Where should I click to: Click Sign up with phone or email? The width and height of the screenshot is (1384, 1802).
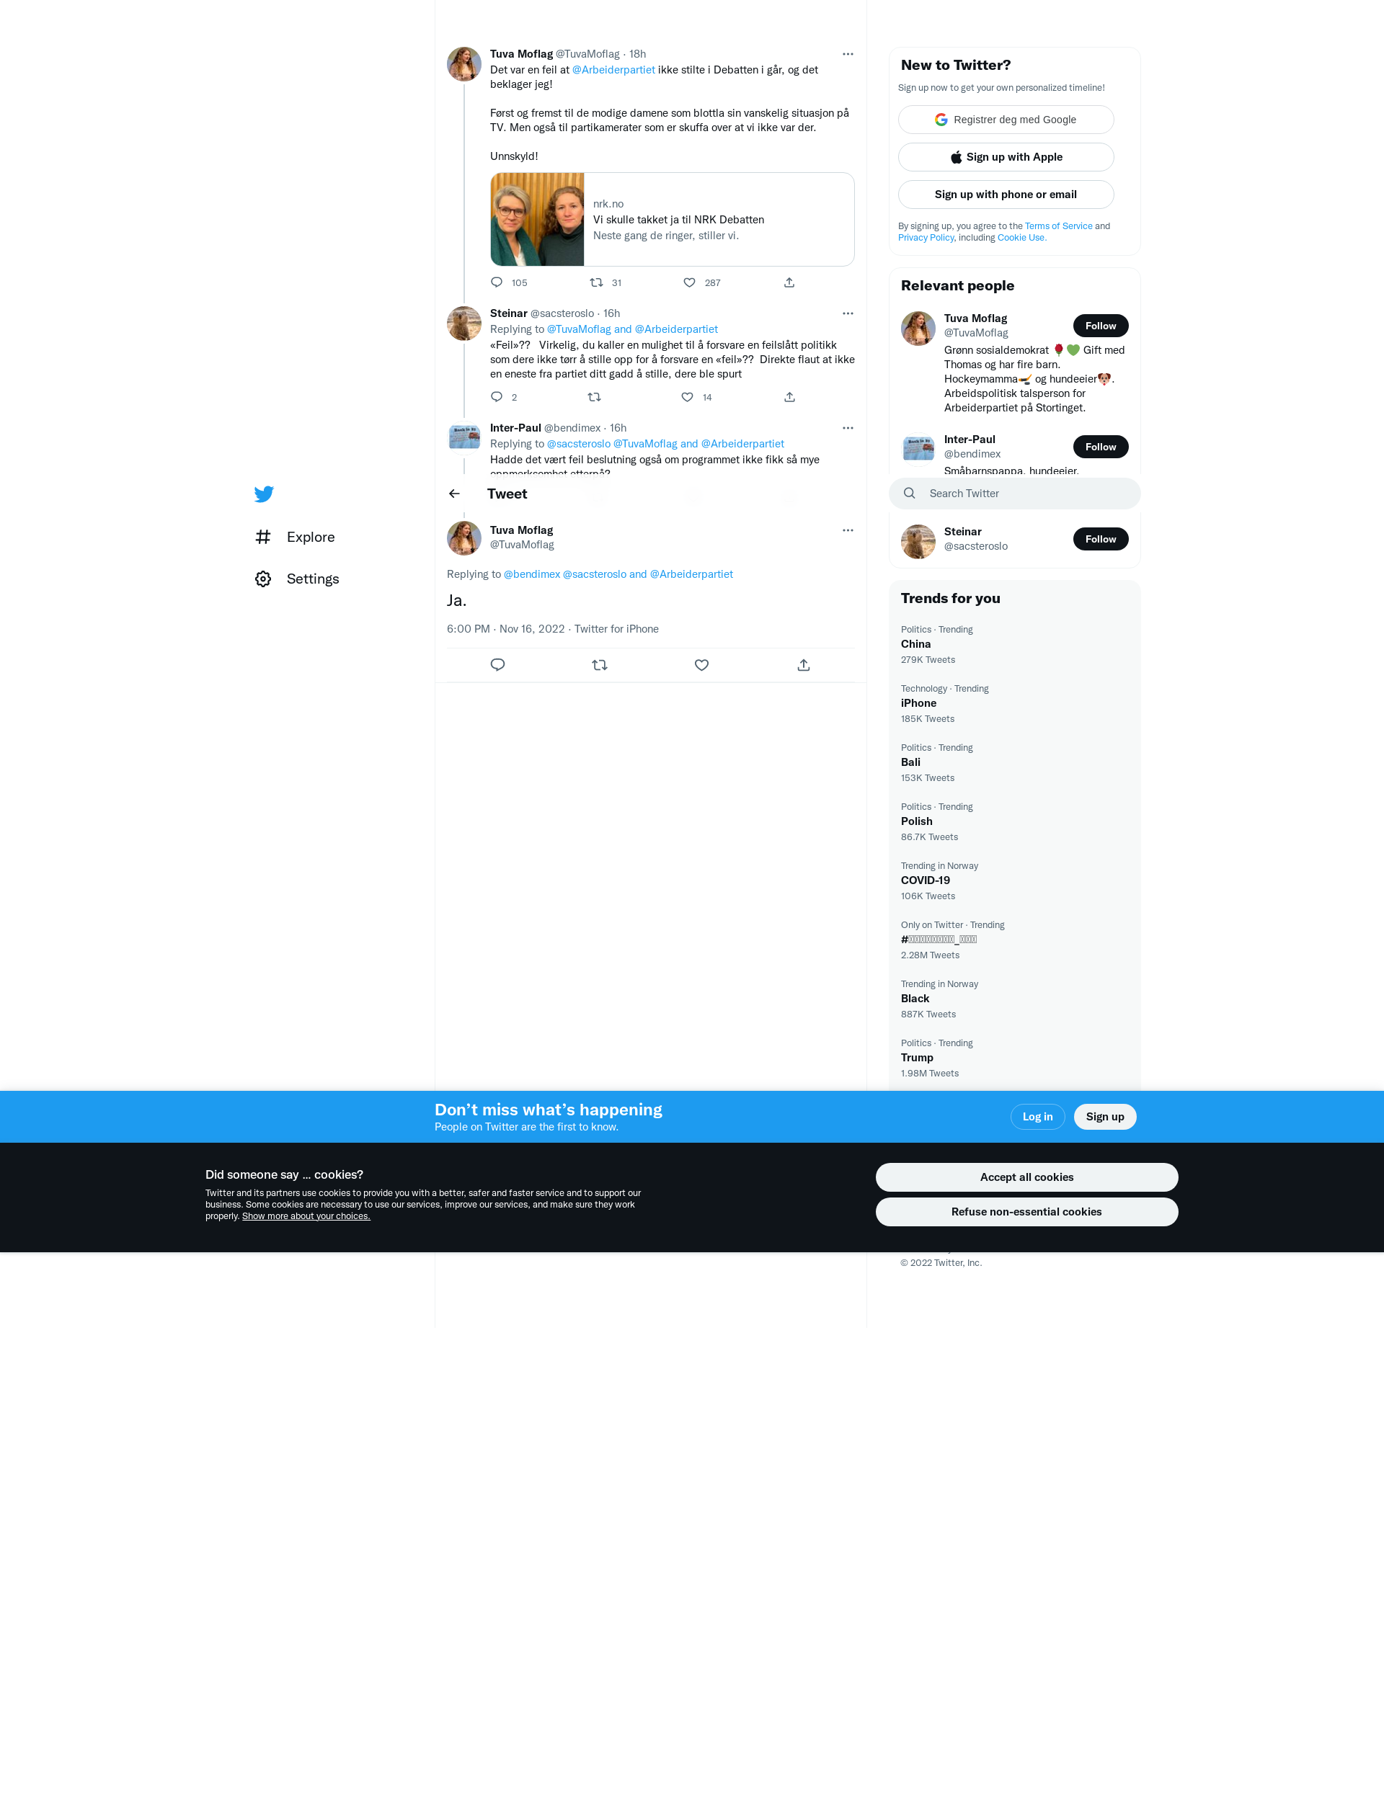[x=1006, y=195]
